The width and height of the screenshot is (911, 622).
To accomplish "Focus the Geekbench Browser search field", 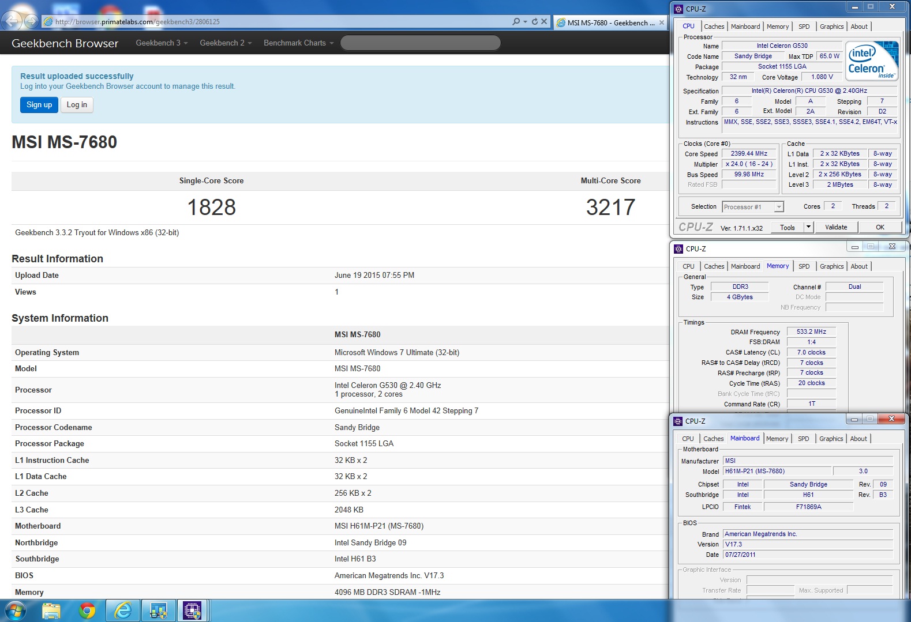I will (421, 43).
